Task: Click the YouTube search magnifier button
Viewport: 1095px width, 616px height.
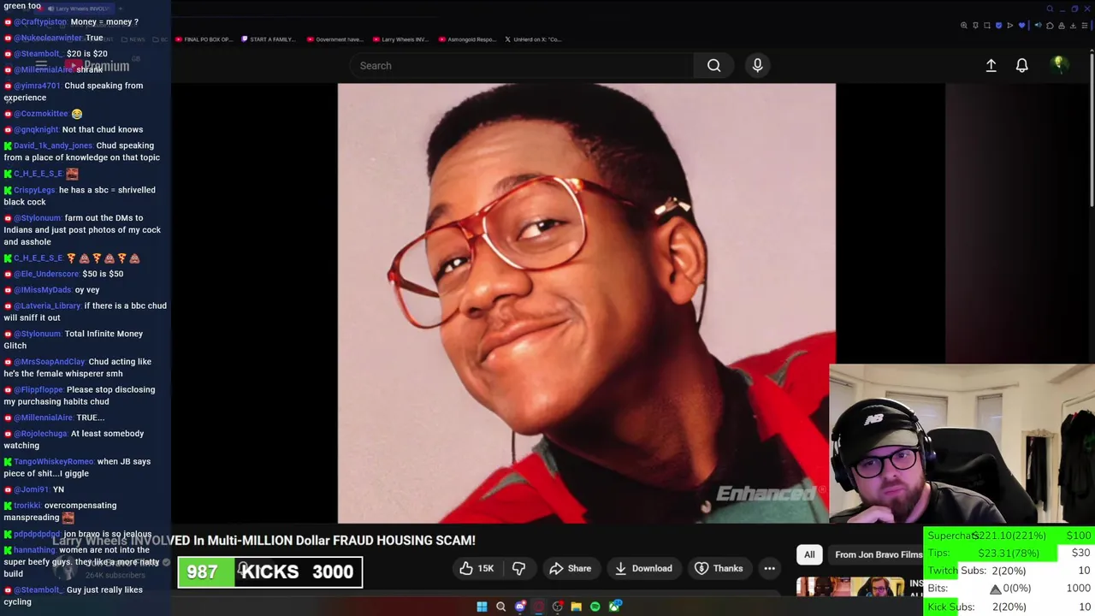Action: 713,65
